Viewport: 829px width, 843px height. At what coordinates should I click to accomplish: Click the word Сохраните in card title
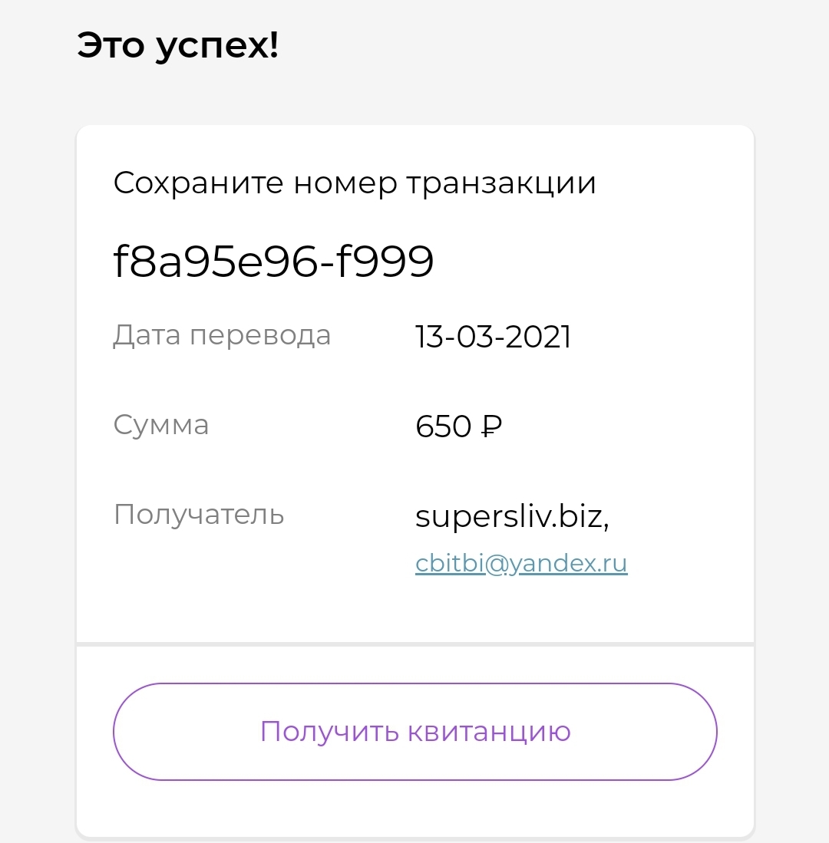(x=198, y=183)
